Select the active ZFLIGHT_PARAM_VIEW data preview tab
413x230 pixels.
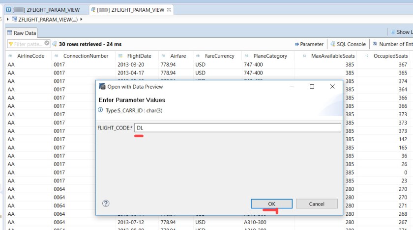pos(131,10)
